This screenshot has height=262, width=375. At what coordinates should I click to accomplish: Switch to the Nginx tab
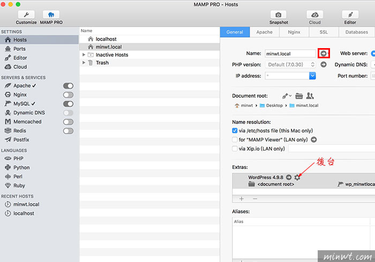click(x=294, y=32)
